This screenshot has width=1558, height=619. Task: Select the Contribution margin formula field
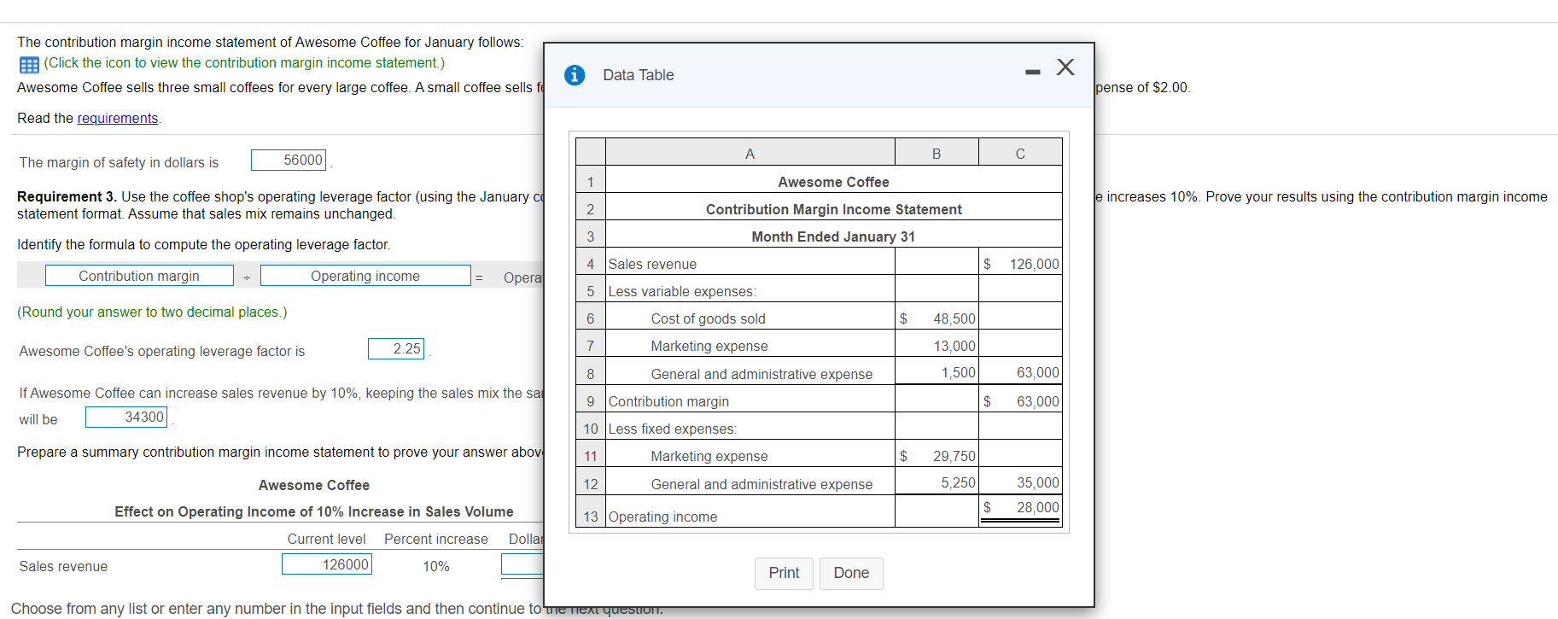point(139,276)
